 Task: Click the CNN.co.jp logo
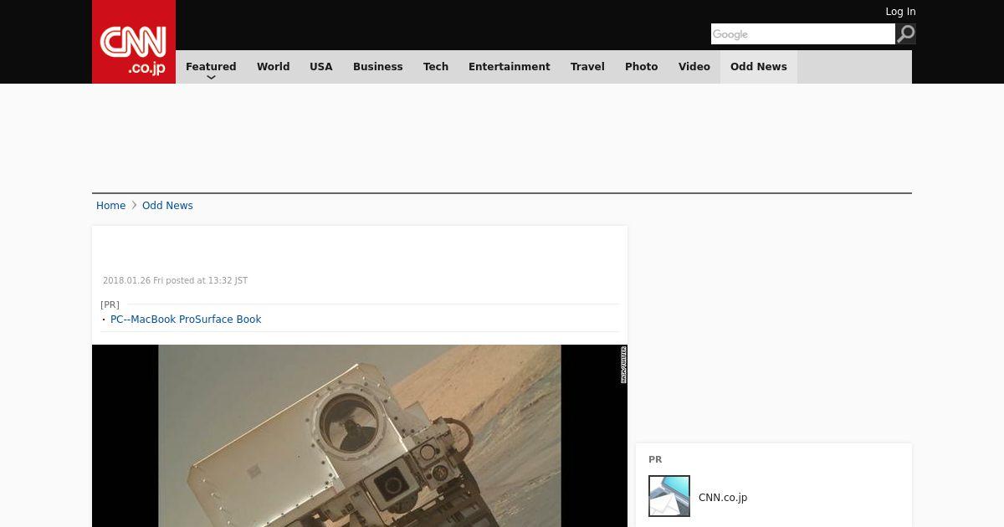134,42
